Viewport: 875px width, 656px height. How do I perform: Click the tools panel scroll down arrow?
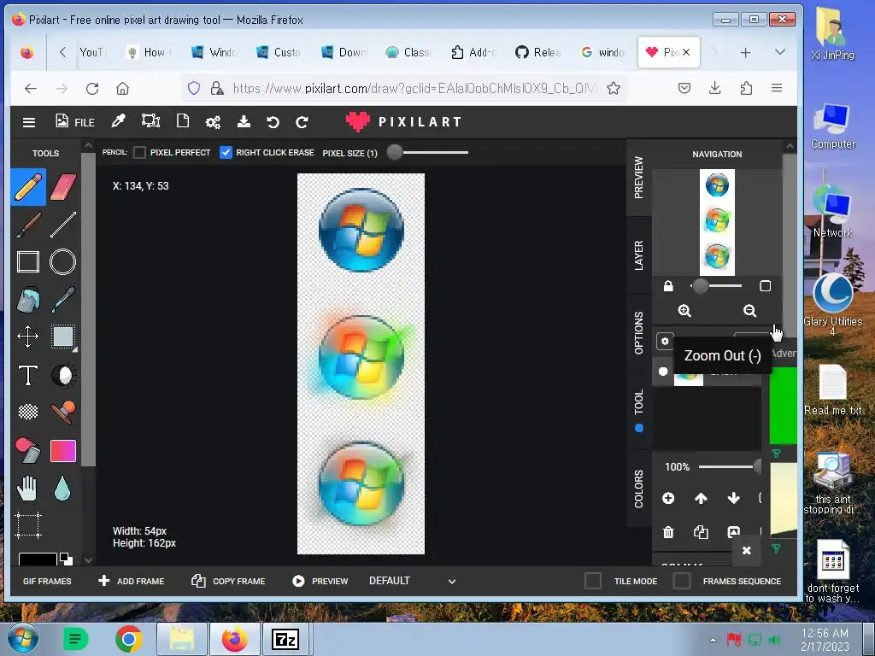point(88,559)
